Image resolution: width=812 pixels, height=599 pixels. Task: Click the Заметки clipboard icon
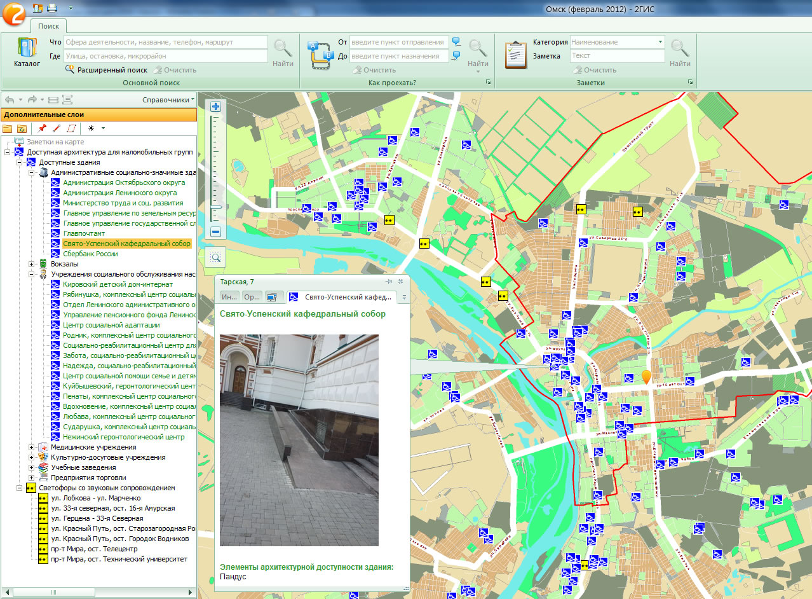516,54
